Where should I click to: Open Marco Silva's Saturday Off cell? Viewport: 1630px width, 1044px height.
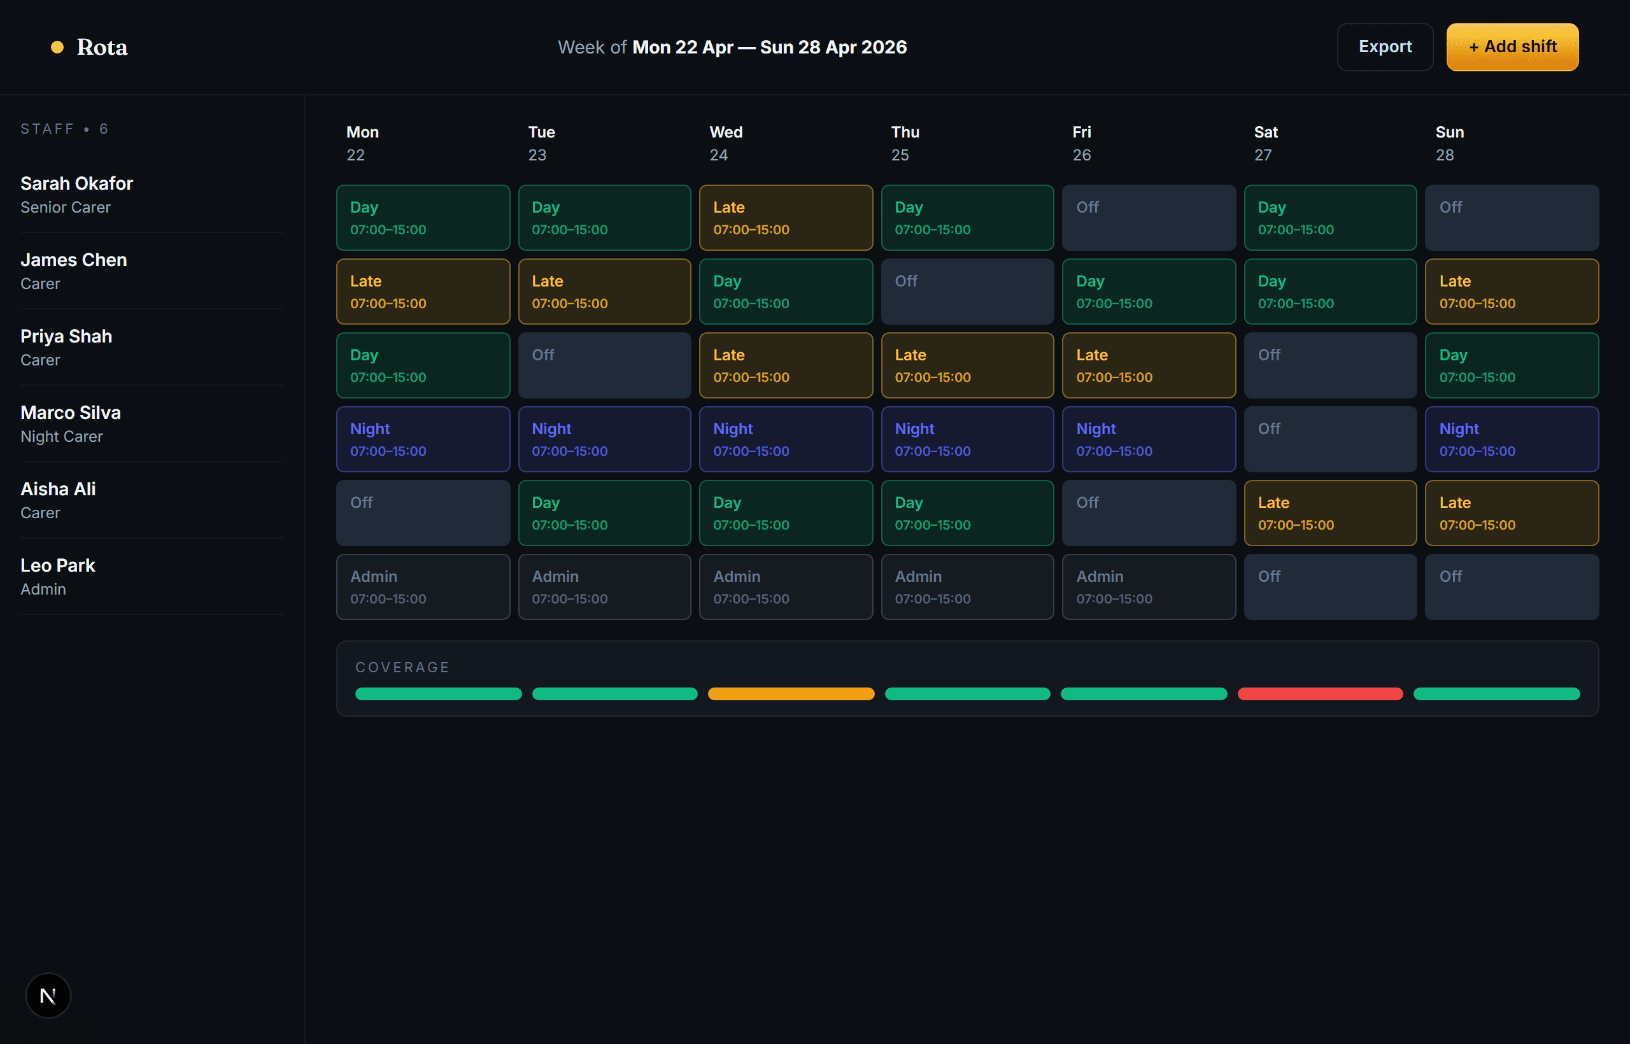tap(1329, 439)
